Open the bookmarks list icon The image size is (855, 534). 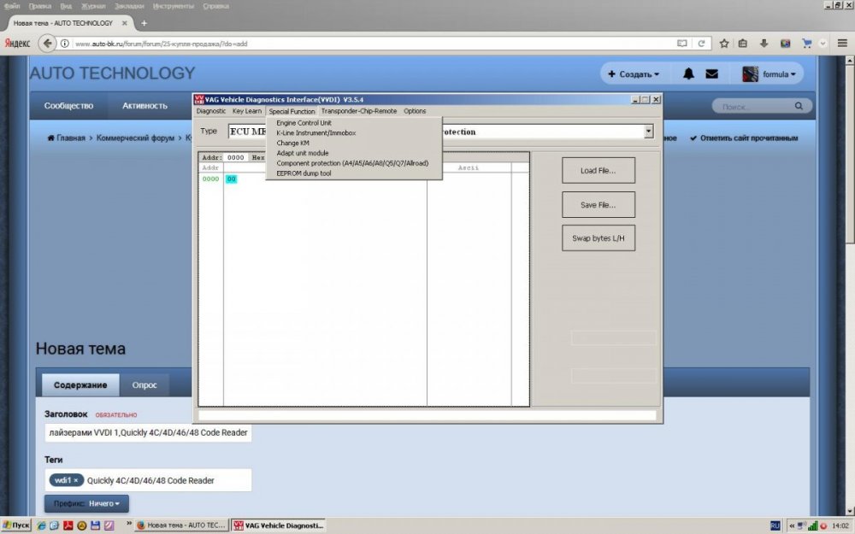coord(743,44)
